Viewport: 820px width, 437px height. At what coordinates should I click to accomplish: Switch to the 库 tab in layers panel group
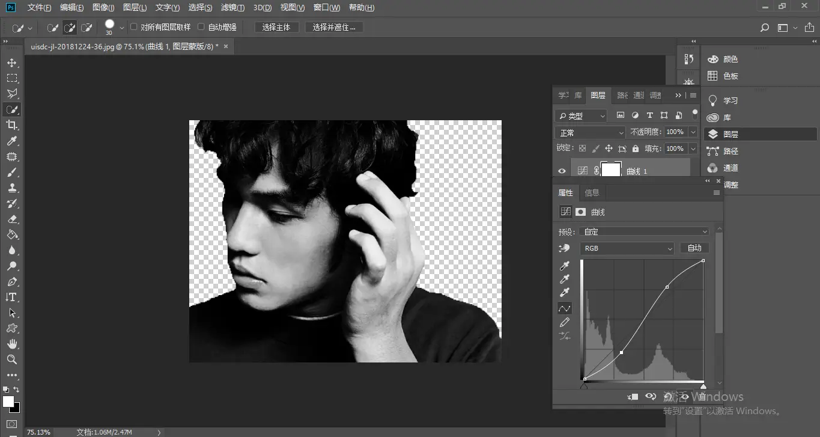[578, 96]
